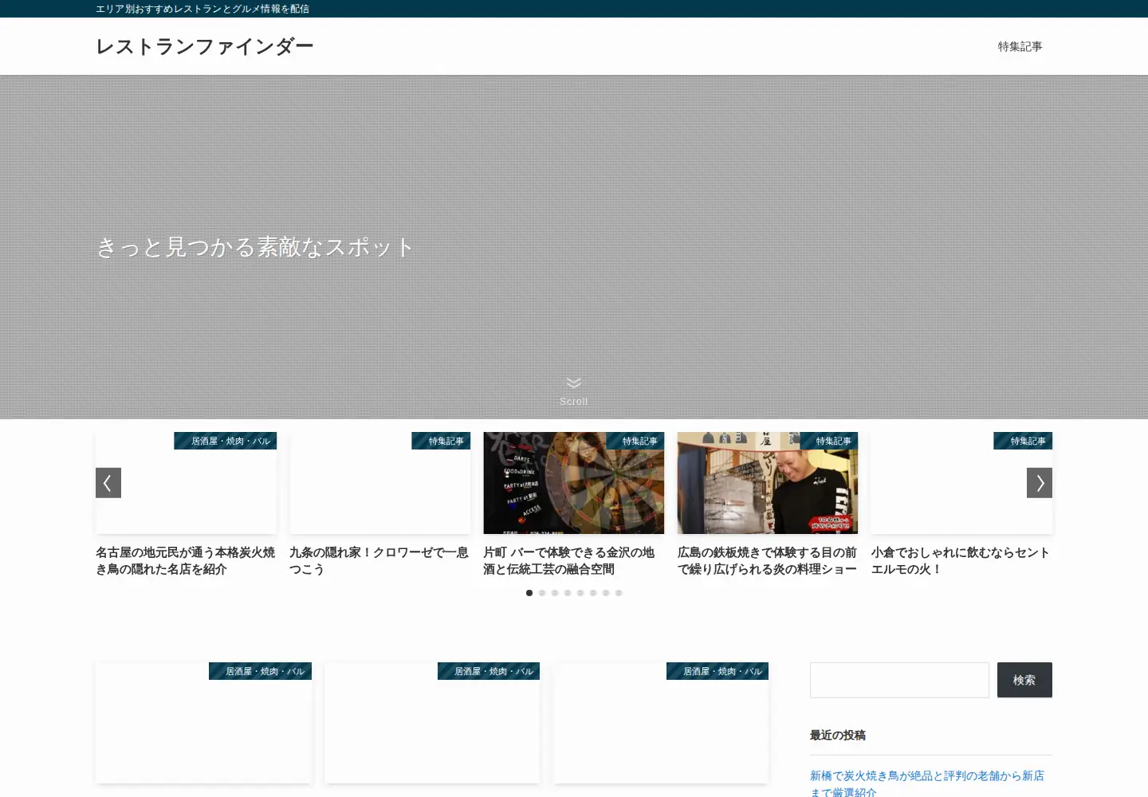Open the 広島の鉄板焼き article thumbnail
Viewport: 1148px width, 797px height.
tap(768, 483)
